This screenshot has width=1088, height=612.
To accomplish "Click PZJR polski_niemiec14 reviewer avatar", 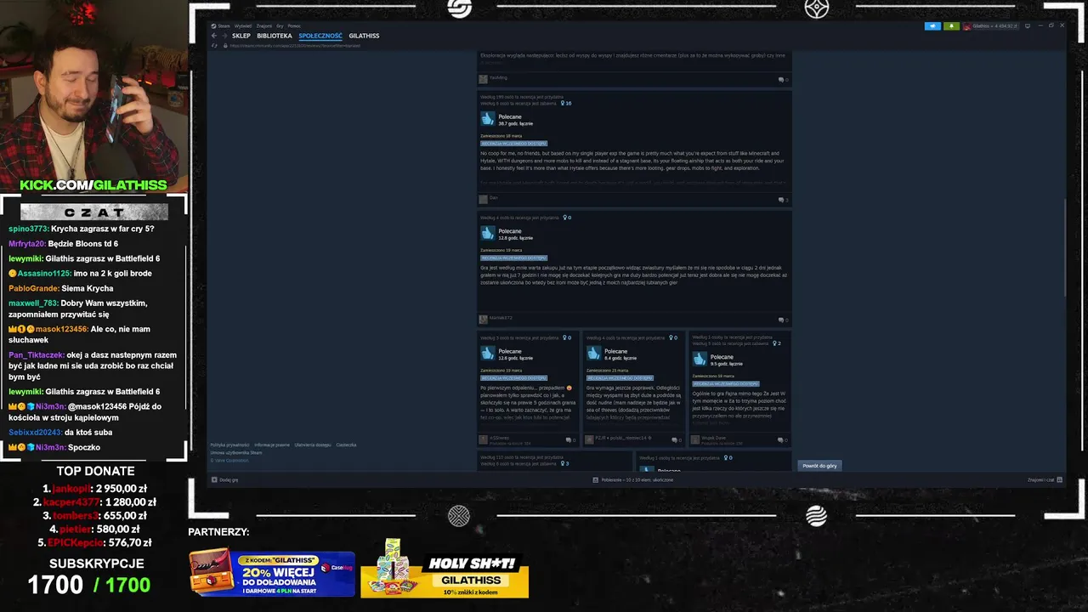I will (589, 439).
